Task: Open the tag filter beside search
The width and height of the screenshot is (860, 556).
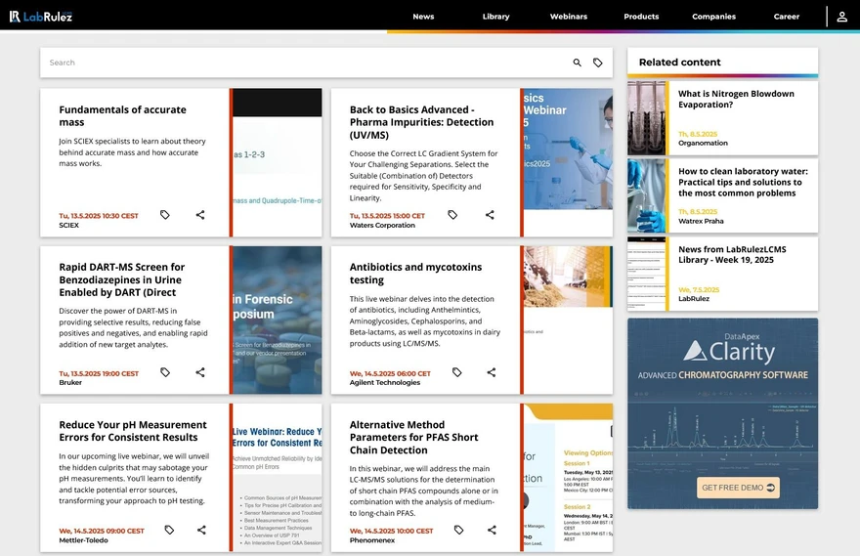Action: point(598,63)
